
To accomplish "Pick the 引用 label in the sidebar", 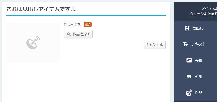I will 199,76.
